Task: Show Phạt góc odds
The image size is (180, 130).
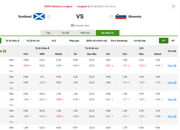Action: tap(74, 41)
